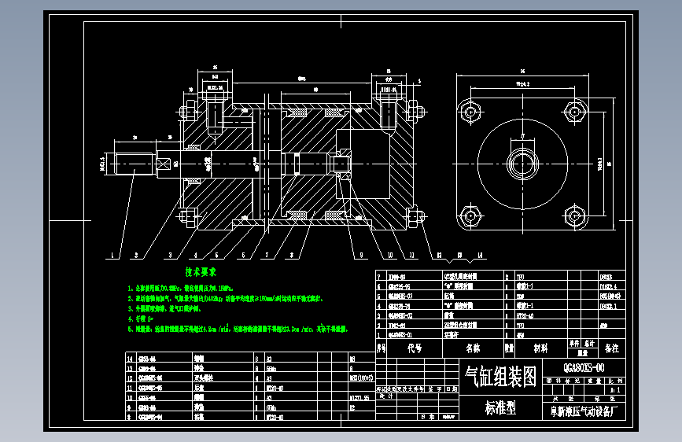Click the 标准型 label in title block

click(x=500, y=407)
